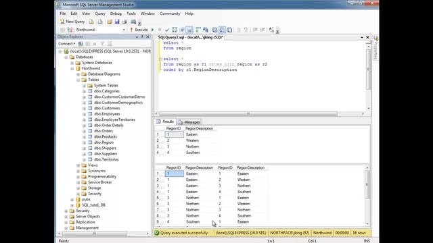Image resolution: width=433 pixels, height=243 pixels.
Task: Expand the pubs database node
Action: (x=72, y=200)
